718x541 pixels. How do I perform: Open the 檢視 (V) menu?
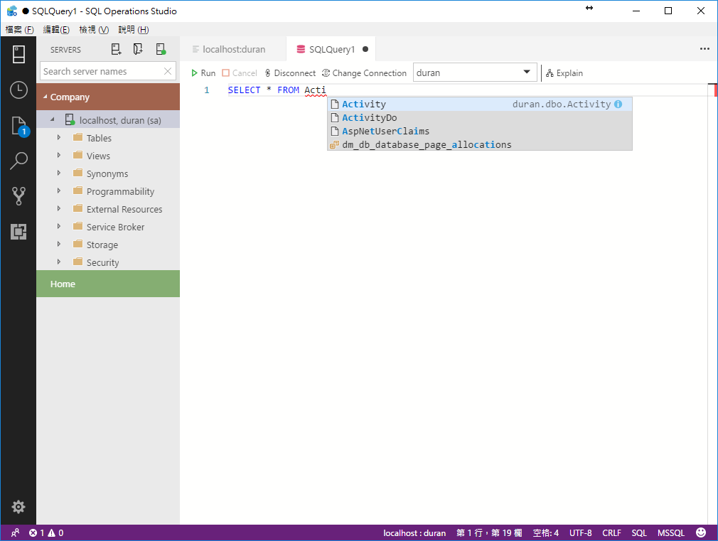pos(94,30)
